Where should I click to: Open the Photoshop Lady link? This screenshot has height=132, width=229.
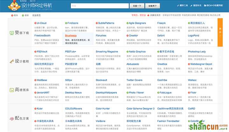coord(197,52)
